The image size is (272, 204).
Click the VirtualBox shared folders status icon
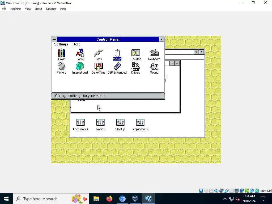(x=231, y=191)
